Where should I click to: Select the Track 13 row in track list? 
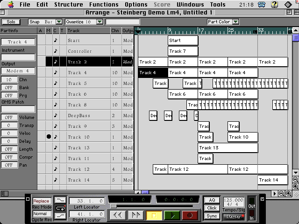pyautogui.click(x=85, y=147)
